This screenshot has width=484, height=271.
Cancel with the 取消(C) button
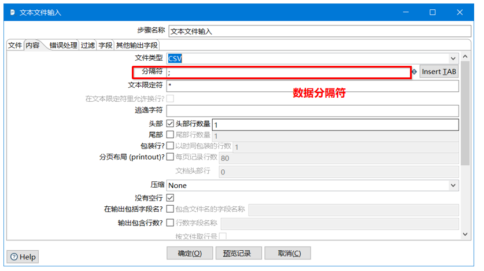289,254
